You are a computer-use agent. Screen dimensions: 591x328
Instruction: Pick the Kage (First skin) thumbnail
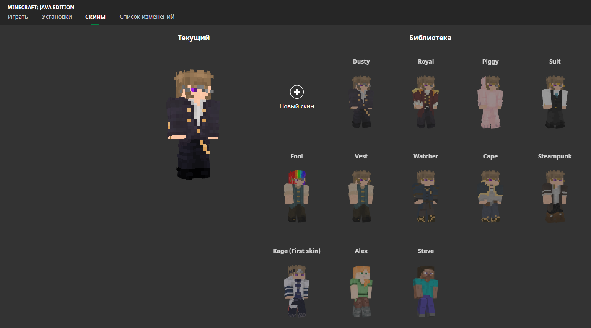click(x=297, y=291)
